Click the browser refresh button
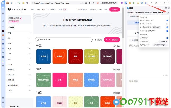 [x=20, y=3]
